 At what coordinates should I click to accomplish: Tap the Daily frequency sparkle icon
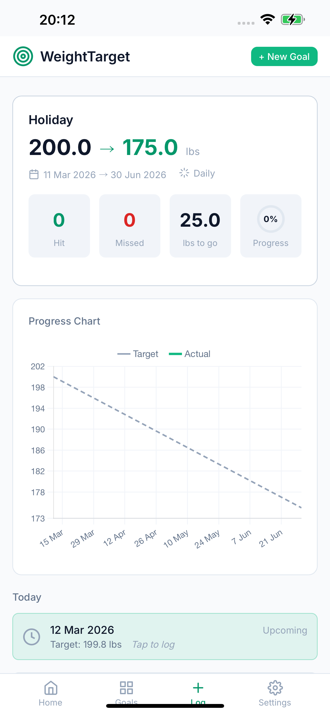184,173
